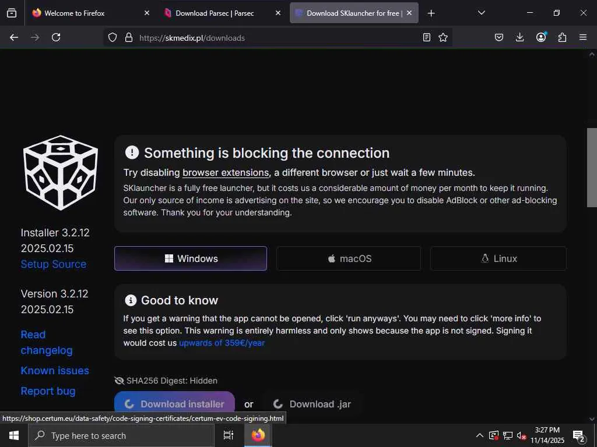Toggle reader view icon
The width and height of the screenshot is (597, 447).
pos(426,37)
